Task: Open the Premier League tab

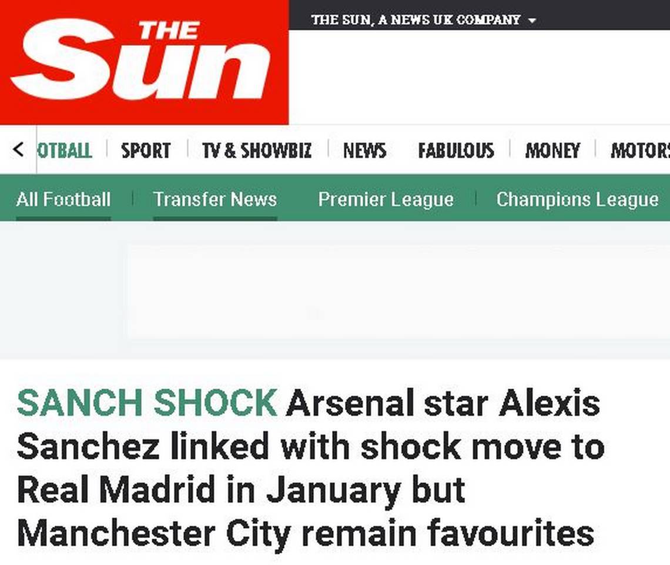Action: (x=386, y=199)
